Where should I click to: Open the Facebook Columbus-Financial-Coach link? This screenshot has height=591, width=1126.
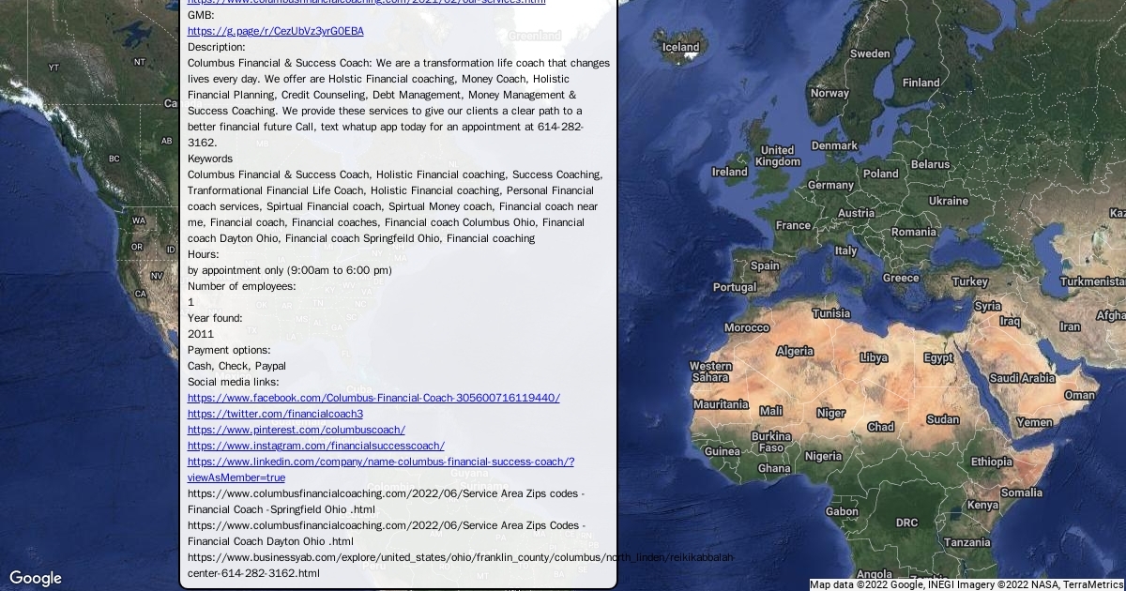pyautogui.click(x=373, y=398)
